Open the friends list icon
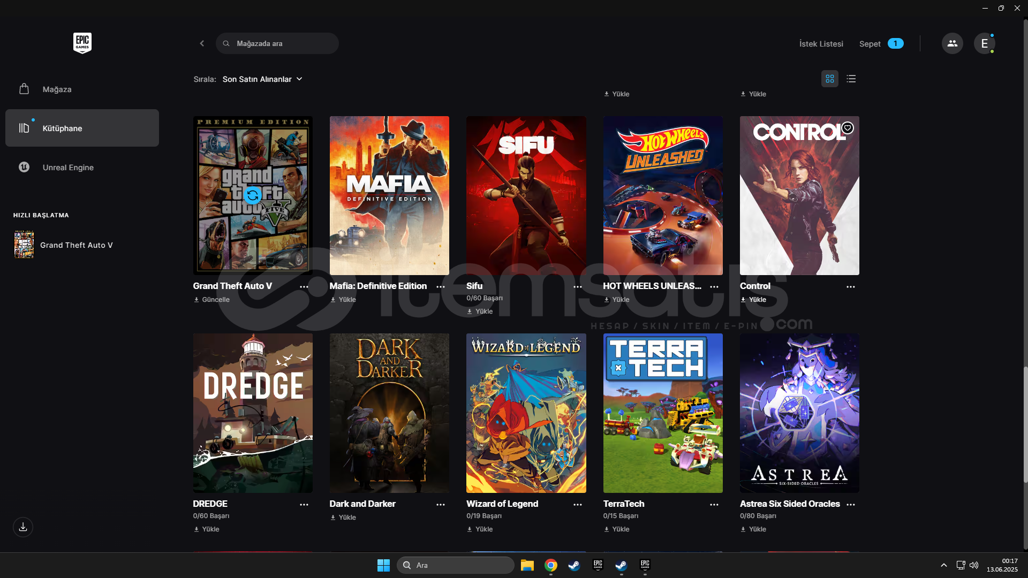The height and width of the screenshot is (578, 1028). click(x=952, y=43)
